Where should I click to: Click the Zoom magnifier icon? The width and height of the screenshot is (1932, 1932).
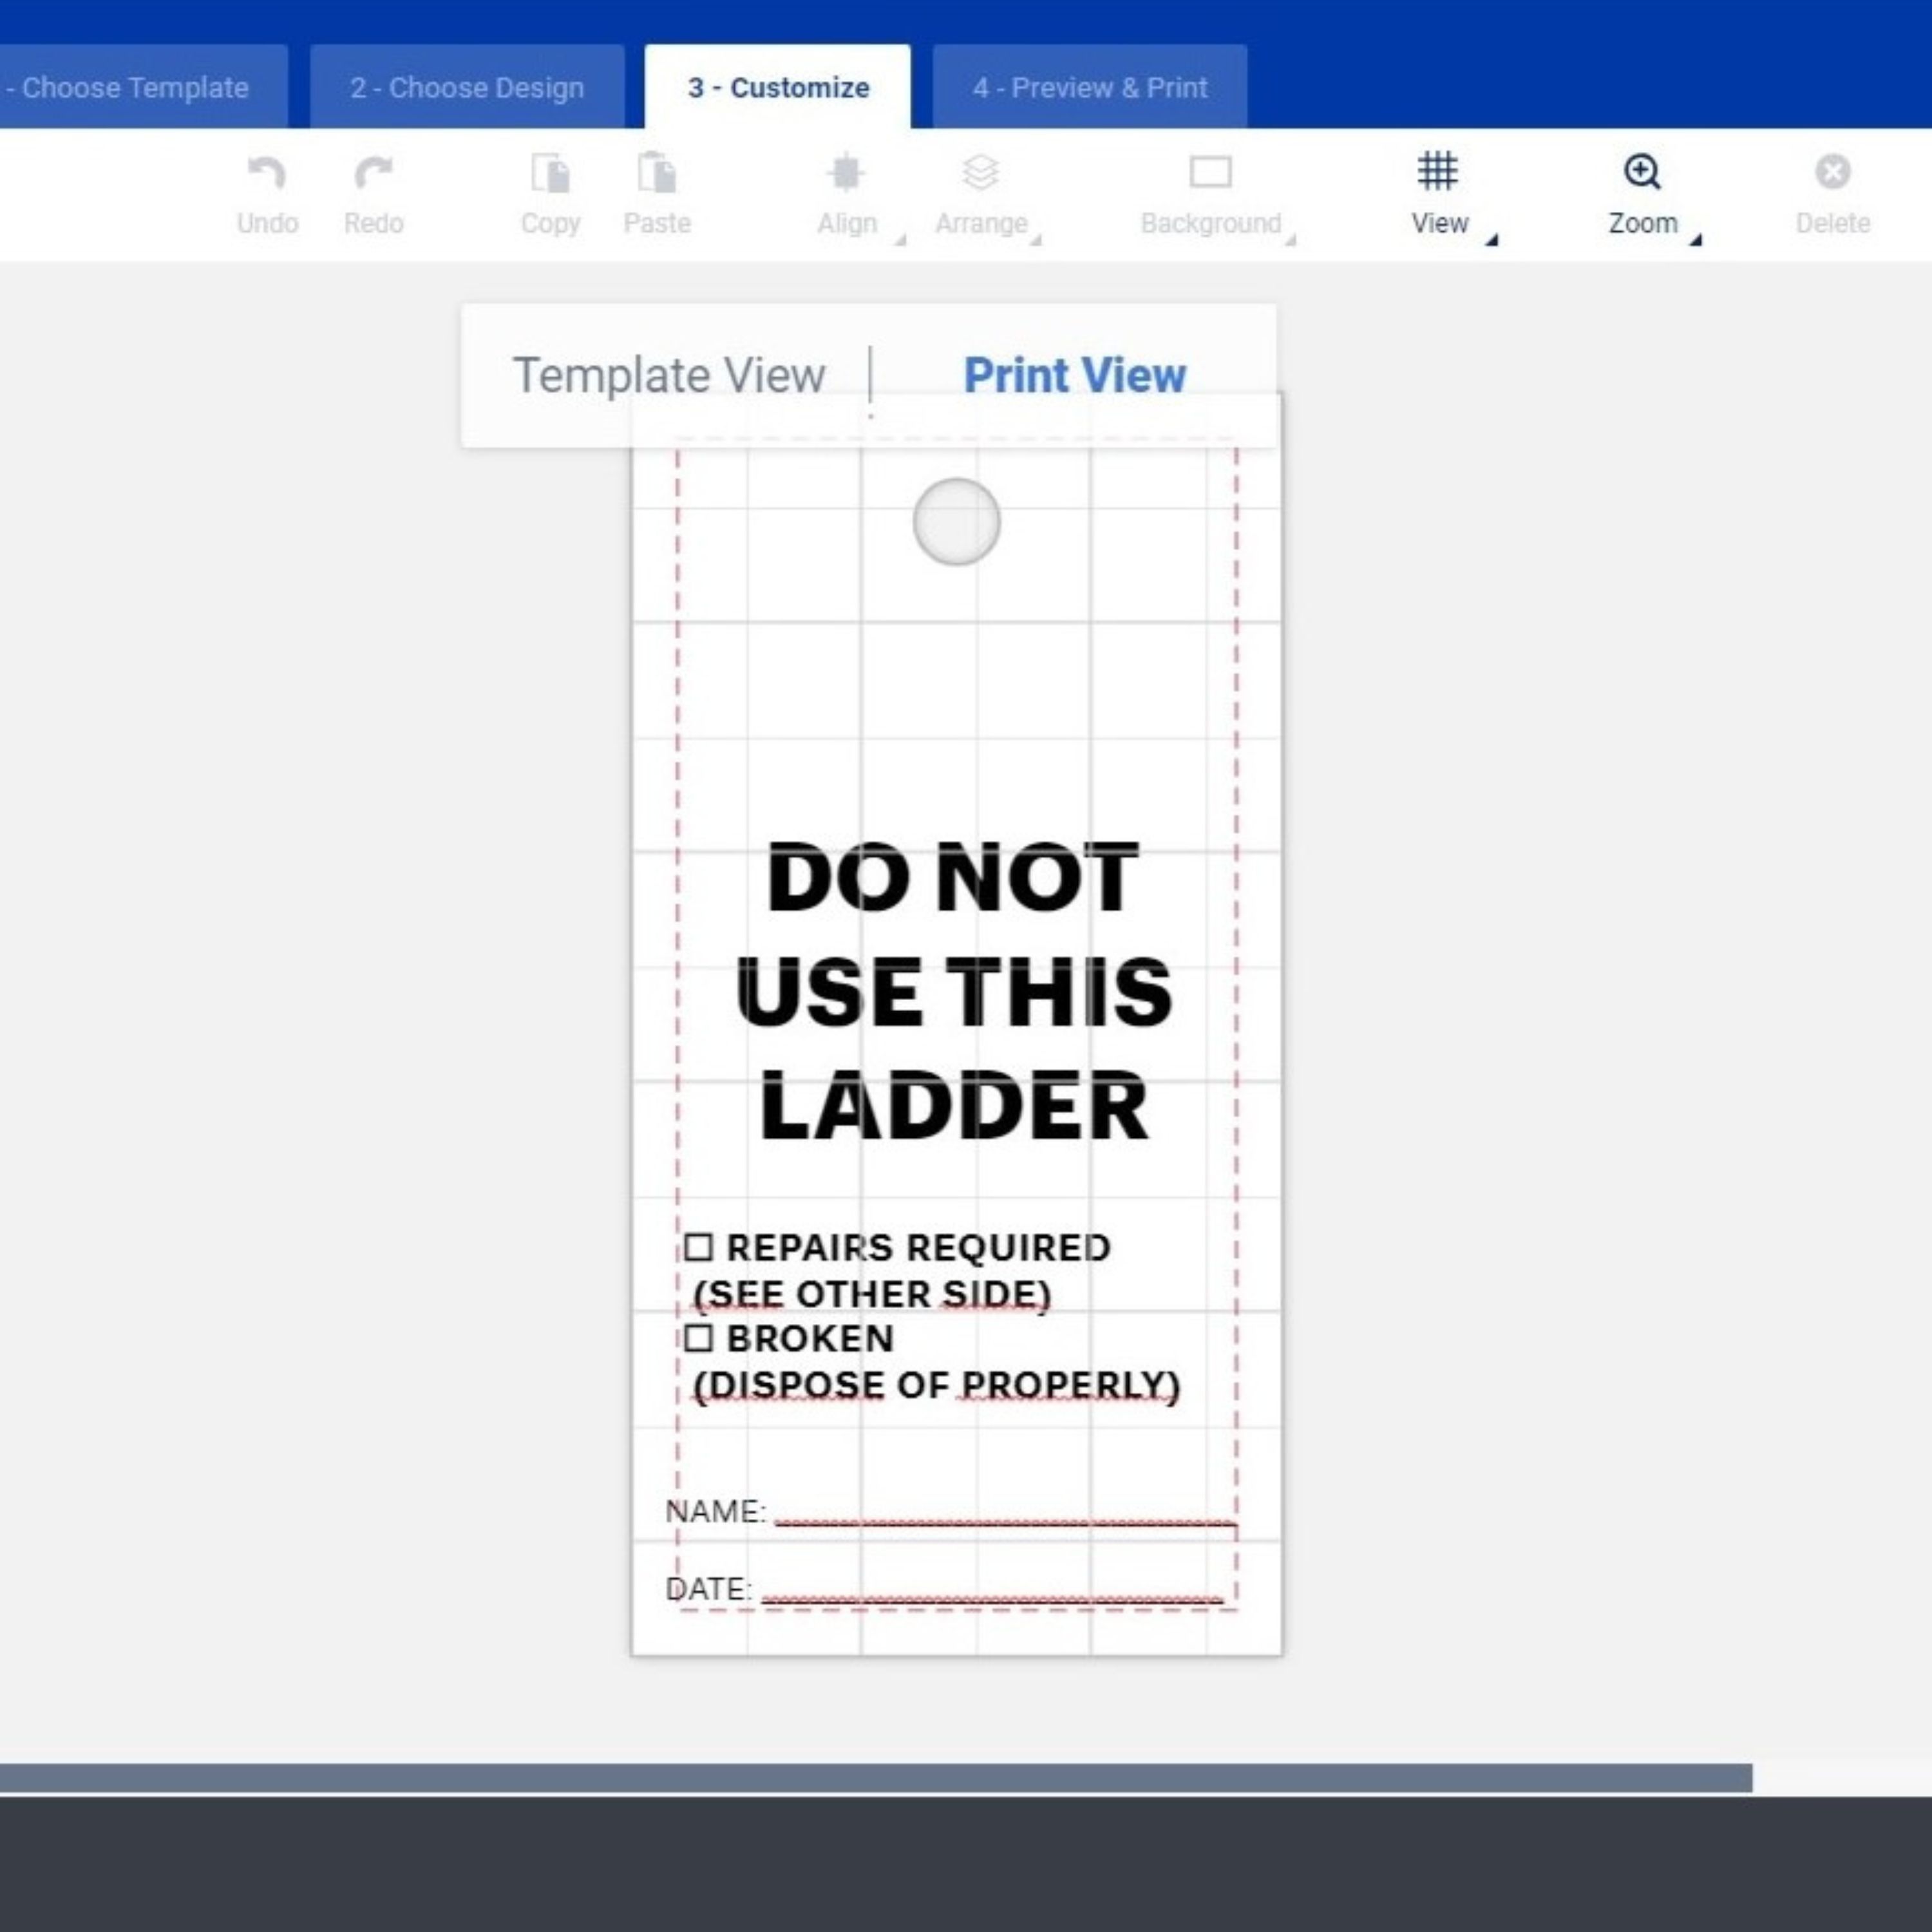(x=1642, y=172)
